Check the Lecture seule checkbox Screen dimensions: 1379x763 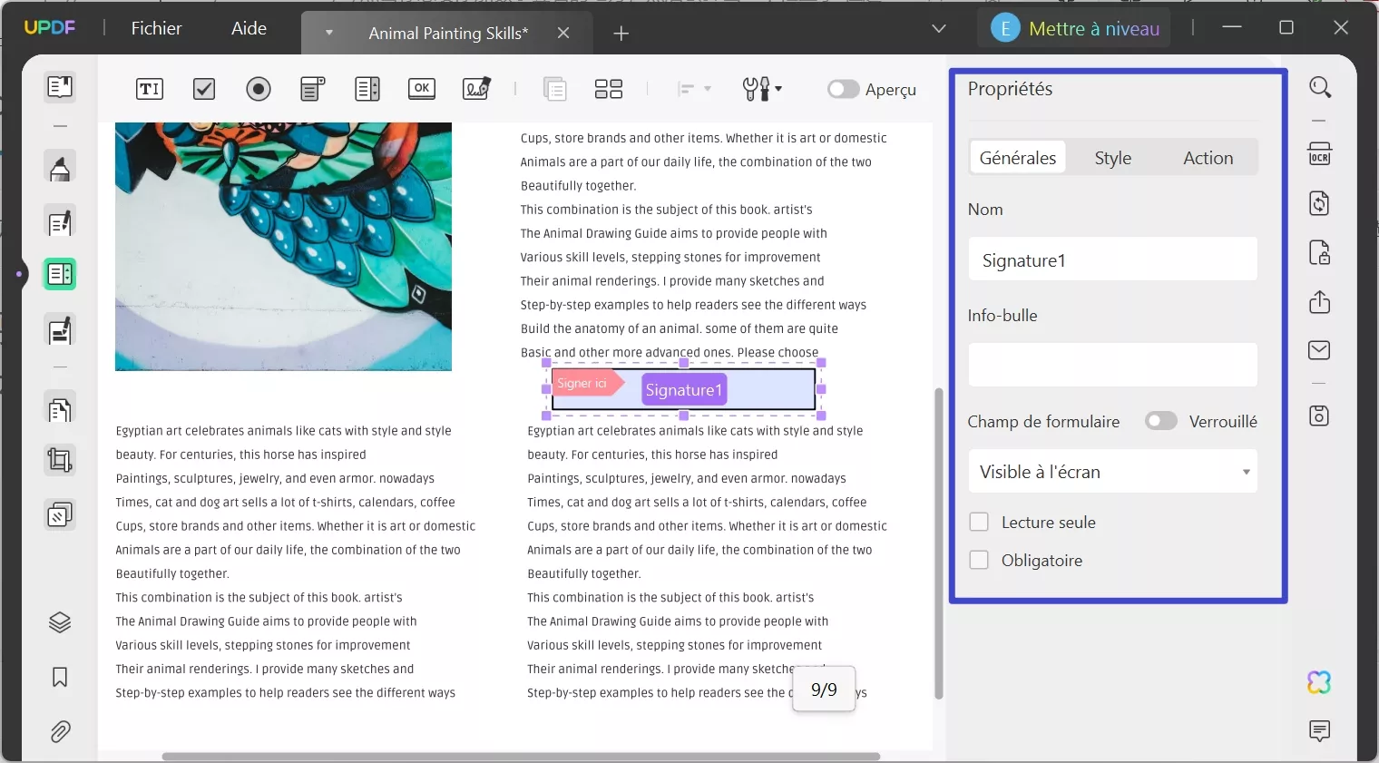pos(979,522)
